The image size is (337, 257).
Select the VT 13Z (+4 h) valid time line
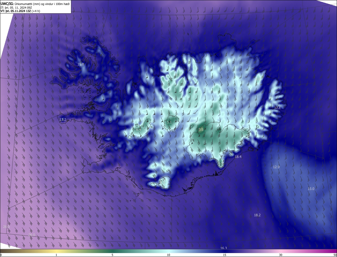click(20, 11)
